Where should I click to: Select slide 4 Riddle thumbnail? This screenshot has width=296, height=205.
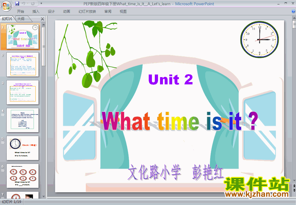pos(23,120)
